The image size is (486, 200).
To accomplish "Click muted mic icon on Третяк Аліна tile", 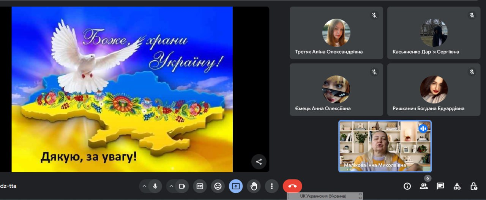I will pos(374,15).
